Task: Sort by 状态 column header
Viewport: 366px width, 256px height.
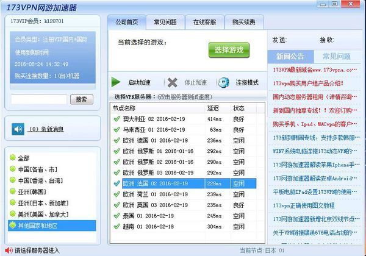Action: click(243, 108)
